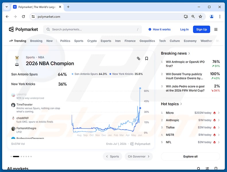
Task: Select the Trending tab
Action: point(18,41)
